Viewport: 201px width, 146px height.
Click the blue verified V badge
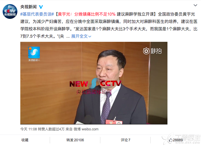(41, 7)
